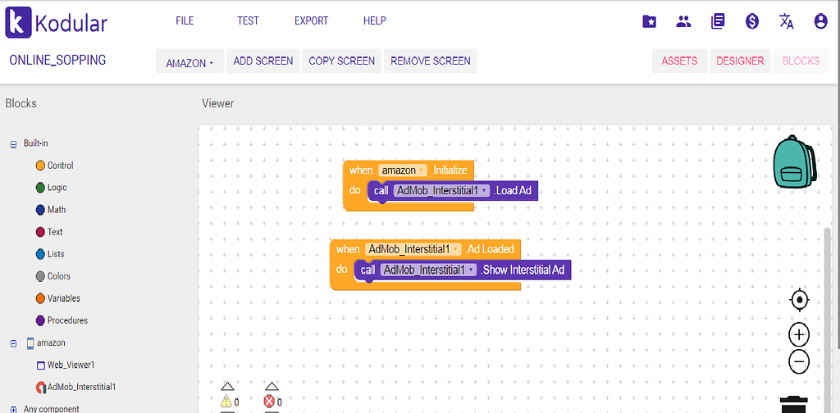This screenshot has width=840, height=413.
Task: Open amazon dropdown in the Initialize block
Action: tap(402, 170)
